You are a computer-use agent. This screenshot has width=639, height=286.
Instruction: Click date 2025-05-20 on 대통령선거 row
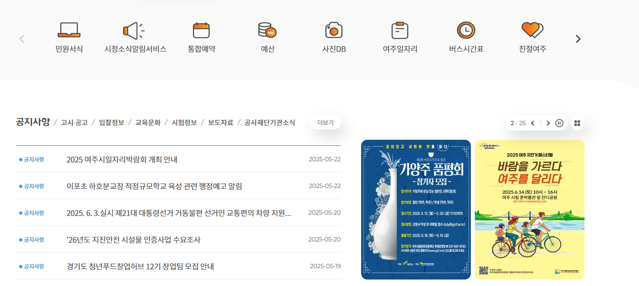tap(325, 213)
